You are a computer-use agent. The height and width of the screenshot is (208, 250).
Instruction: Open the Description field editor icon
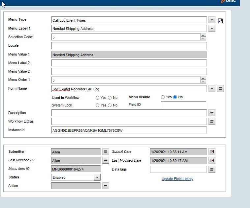point(212,113)
